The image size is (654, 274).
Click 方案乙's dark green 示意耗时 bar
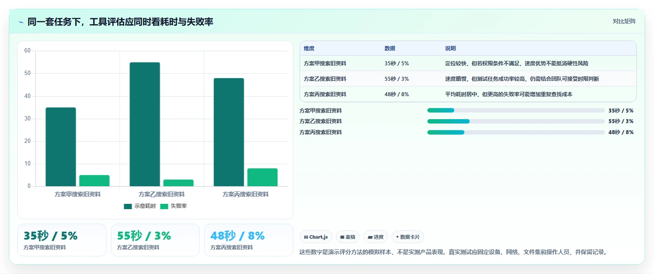click(144, 124)
